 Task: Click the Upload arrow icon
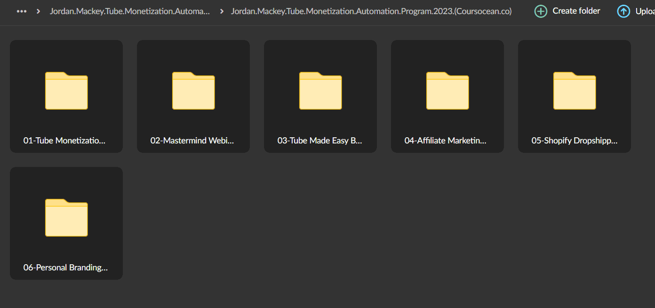(623, 11)
